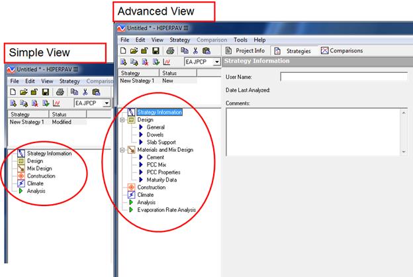Click Save disk icon in Simple View toolbar
Screen dimensions: 413x277
pyautogui.click(x=45, y=92)
